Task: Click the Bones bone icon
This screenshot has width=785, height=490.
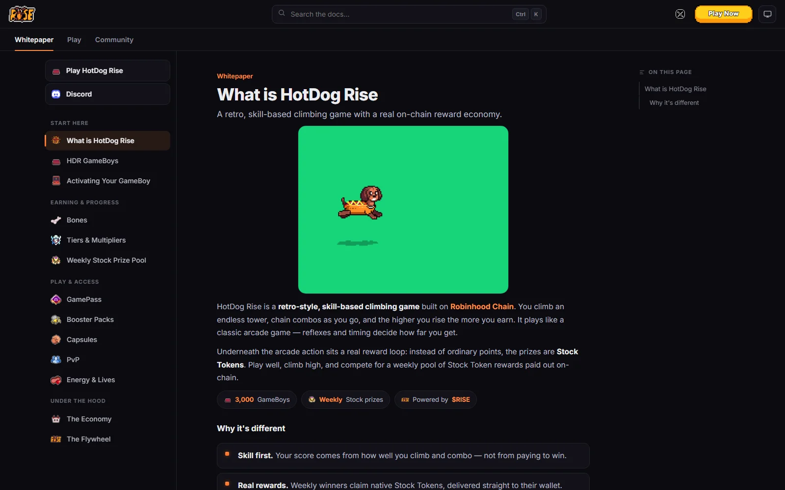Action: [56, 220]
